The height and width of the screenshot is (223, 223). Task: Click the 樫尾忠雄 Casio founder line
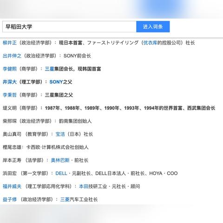(x=46, y=147)
